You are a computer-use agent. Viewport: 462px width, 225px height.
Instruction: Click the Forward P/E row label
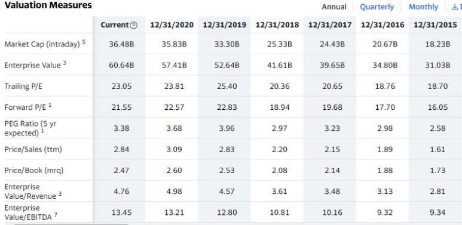pyautogui.click(x=28, y=107)
